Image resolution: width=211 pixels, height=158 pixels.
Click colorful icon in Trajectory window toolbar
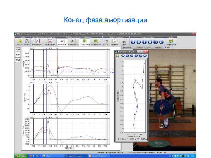tap(118, 56)
